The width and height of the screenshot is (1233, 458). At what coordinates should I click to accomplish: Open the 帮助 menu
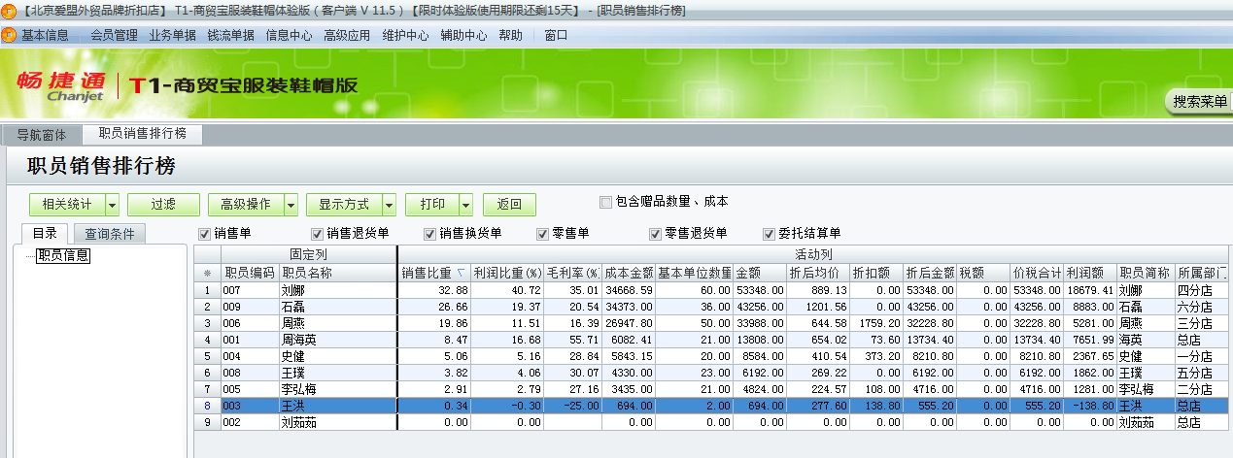click(510, 35)
